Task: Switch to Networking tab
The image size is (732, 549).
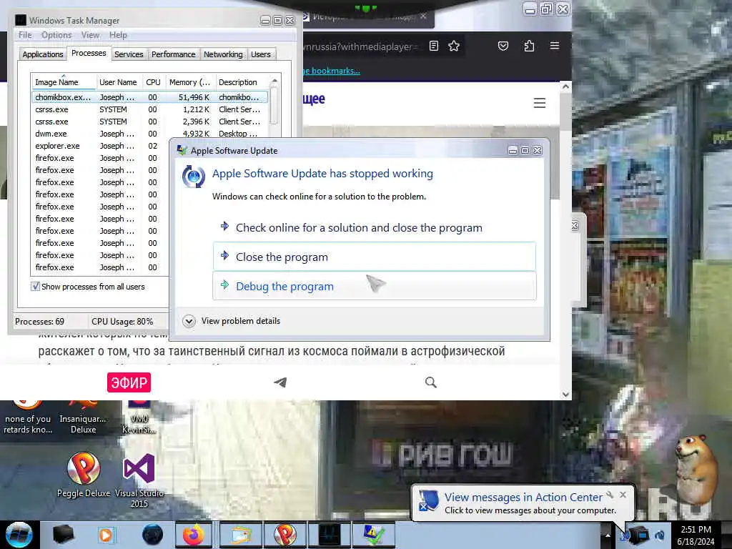Action: (x=223, y=54)
